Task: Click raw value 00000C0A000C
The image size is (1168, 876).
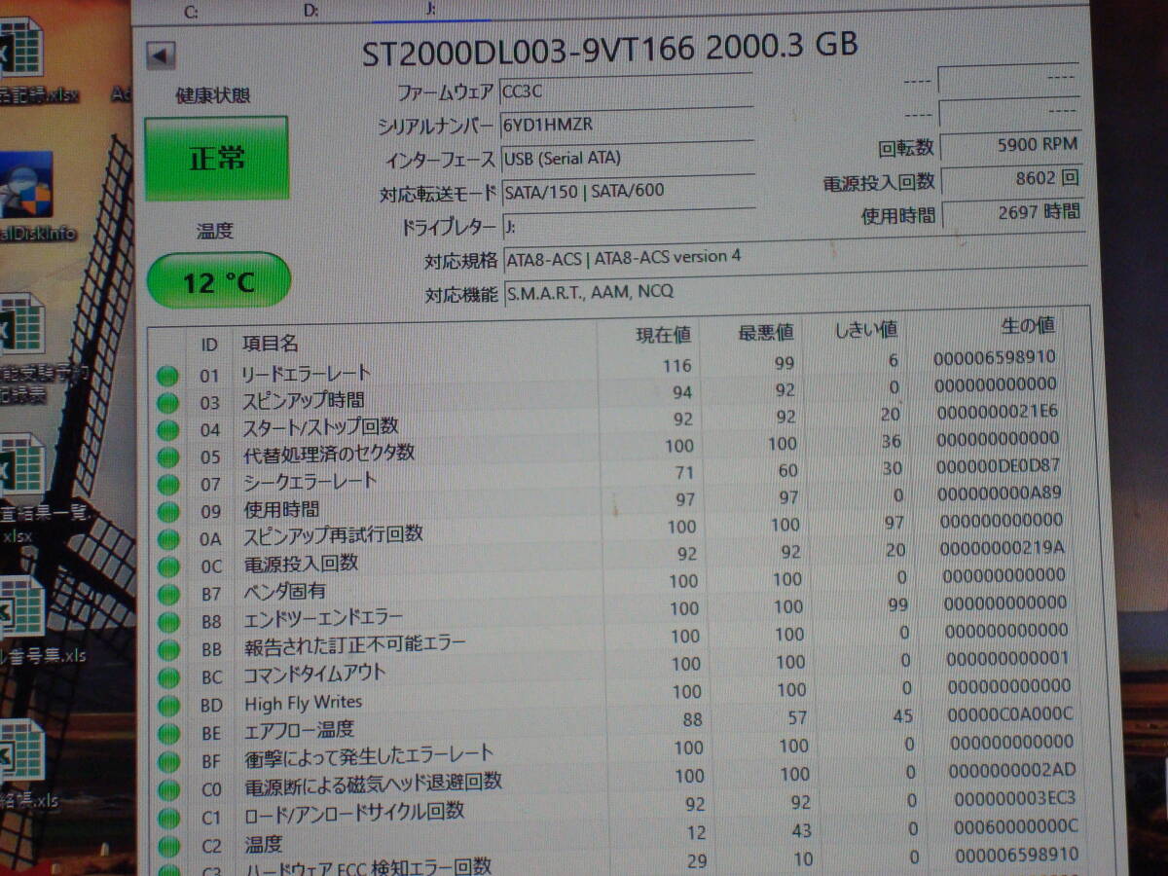Action: pyautogui.click(x=1010, y=713)
